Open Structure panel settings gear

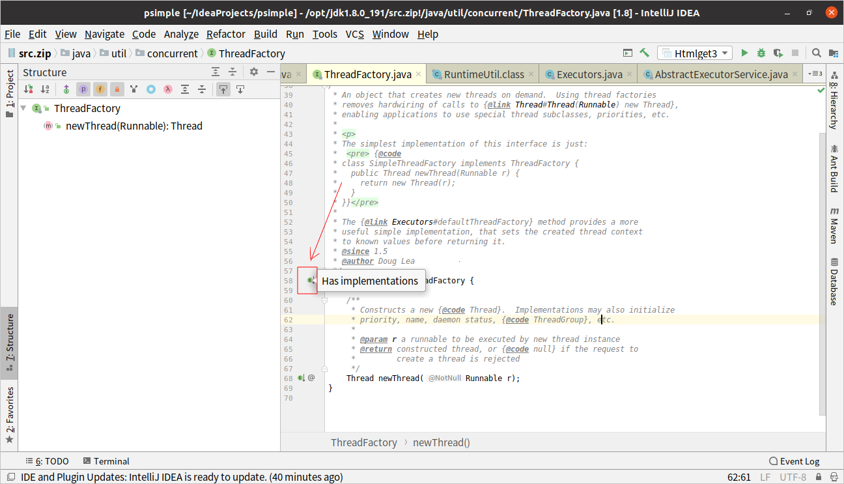(254, 72)
